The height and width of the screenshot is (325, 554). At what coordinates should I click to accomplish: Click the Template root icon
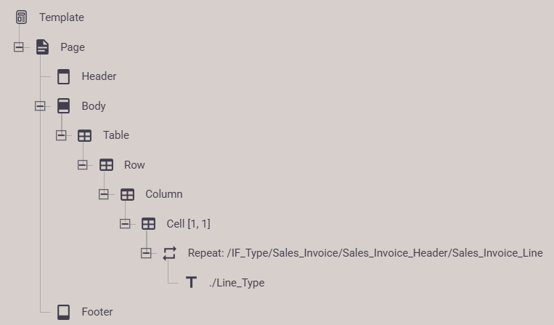[x=21, y=17]
